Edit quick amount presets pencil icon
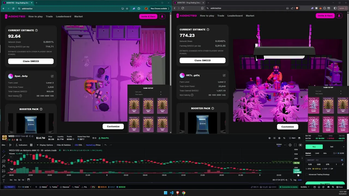 343,164
